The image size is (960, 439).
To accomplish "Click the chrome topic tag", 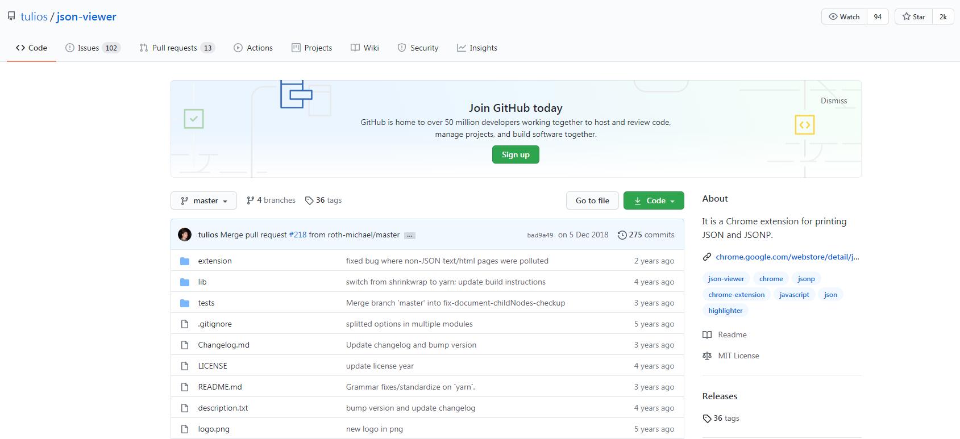I will [x=771, y=279].
